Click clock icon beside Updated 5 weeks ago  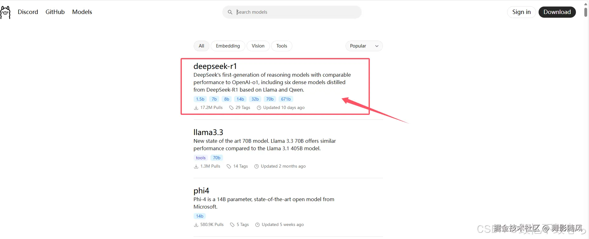(257, 225)
